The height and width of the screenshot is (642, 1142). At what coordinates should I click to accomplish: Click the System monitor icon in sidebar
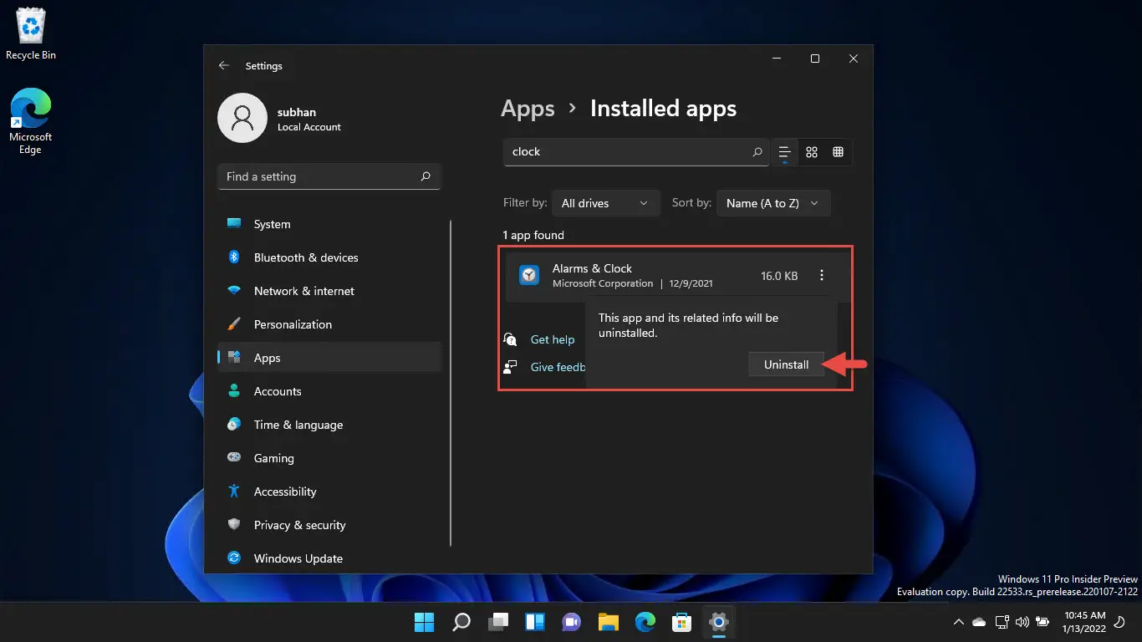point(235,224)
